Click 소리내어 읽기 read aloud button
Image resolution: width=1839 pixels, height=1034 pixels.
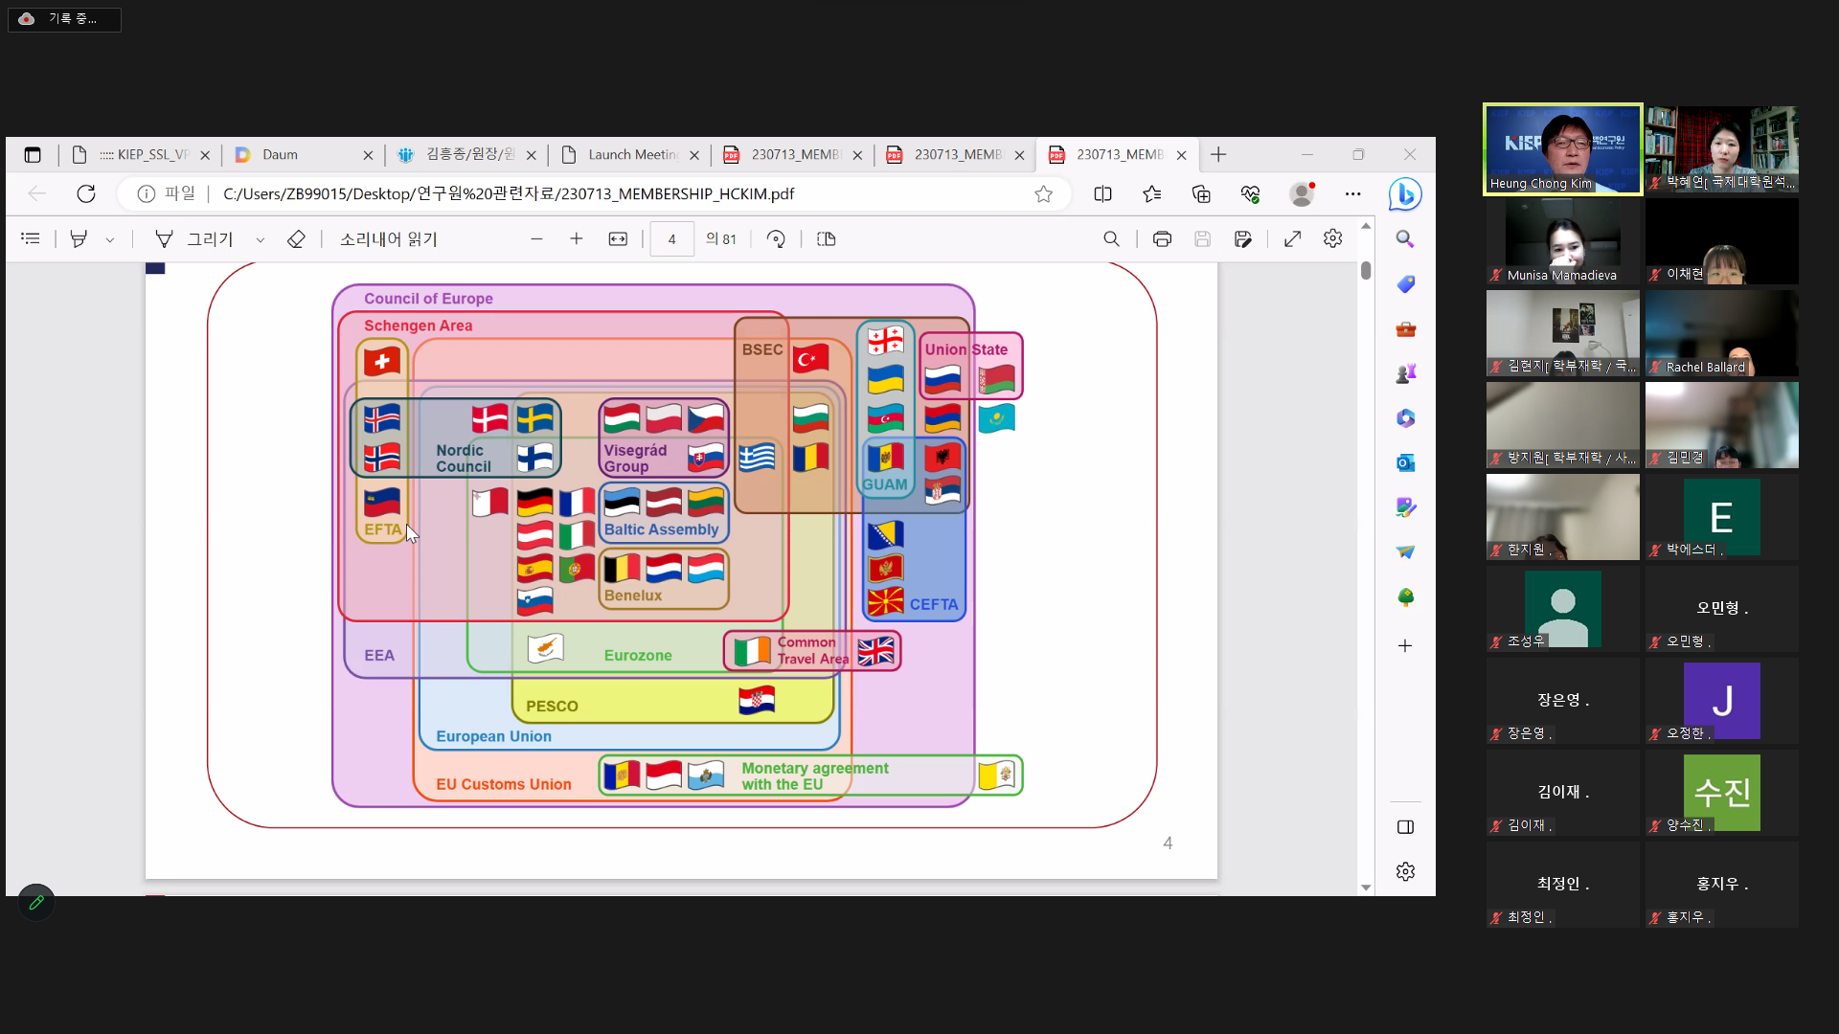point(389,239)
